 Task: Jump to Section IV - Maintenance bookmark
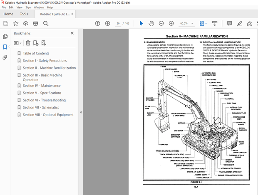(x=42, y=86)
